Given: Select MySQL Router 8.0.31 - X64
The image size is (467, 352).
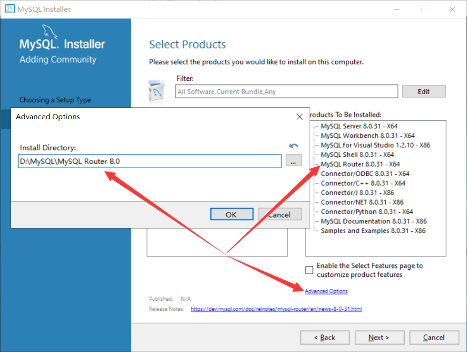Looking at the screenshot, I should [360, 164].
